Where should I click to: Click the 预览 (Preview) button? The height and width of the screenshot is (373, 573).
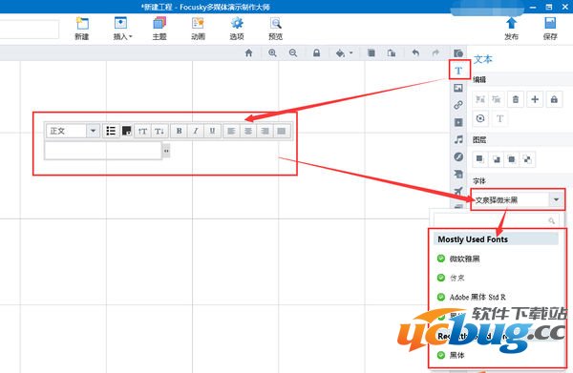pos(276,28)
